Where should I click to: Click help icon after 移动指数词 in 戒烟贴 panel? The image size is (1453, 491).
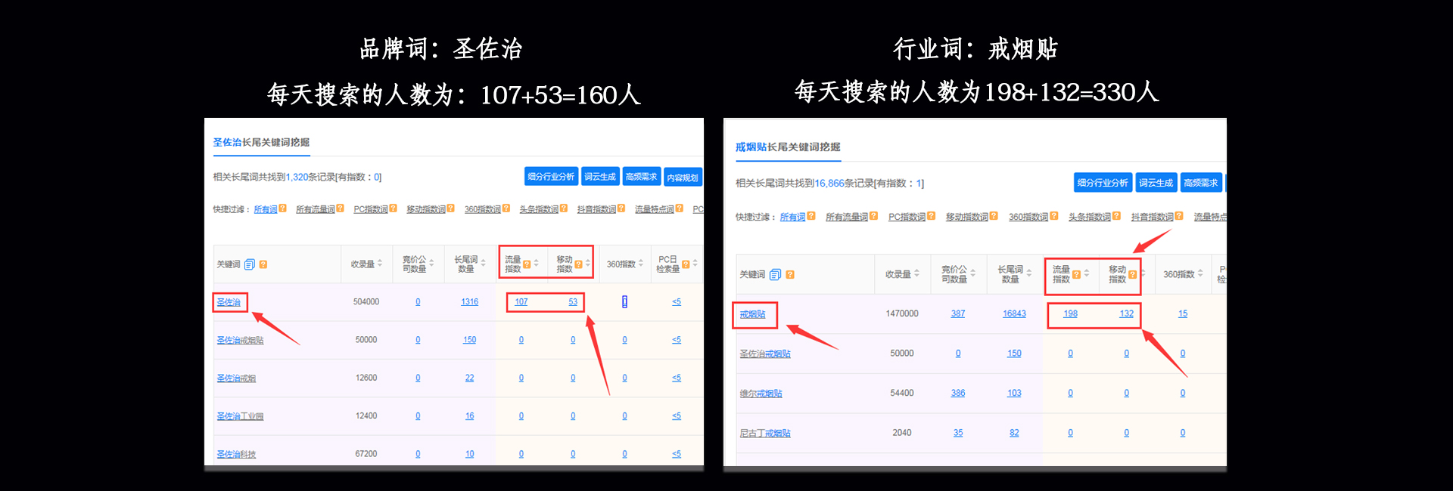coord(993,216)
